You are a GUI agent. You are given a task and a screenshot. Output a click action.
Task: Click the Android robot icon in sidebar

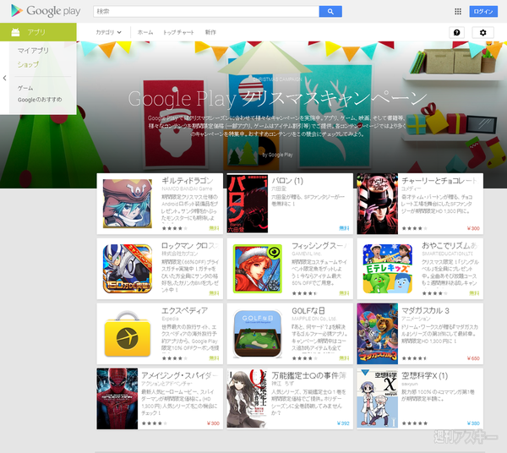click(x=15, y=32)
